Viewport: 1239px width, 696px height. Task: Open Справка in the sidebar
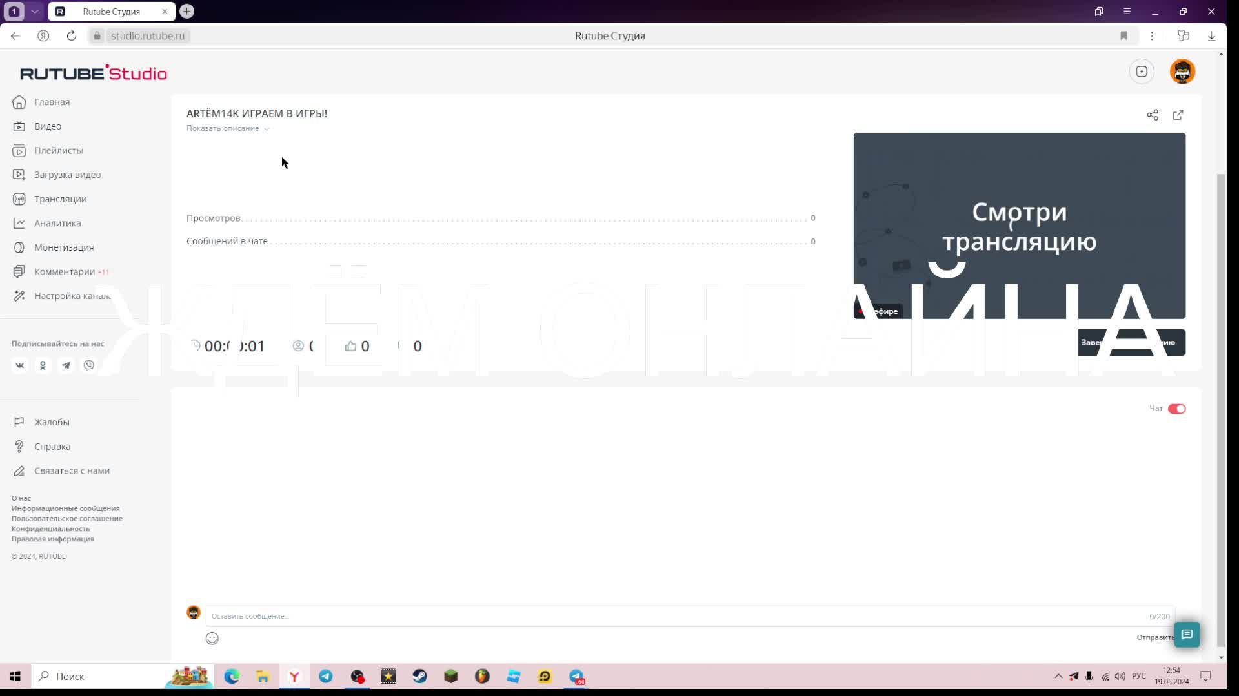pyautogui.click(x=52, y=447)
